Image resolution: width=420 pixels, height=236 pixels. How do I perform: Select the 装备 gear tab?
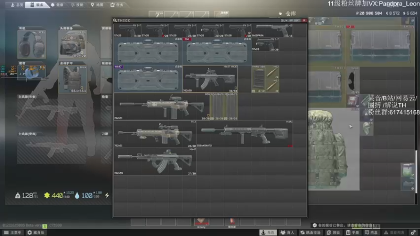[x=37, y=5]
